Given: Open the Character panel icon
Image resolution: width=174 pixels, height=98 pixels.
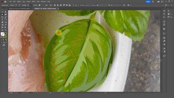Looking at the screenshot, I should point(164,11).
